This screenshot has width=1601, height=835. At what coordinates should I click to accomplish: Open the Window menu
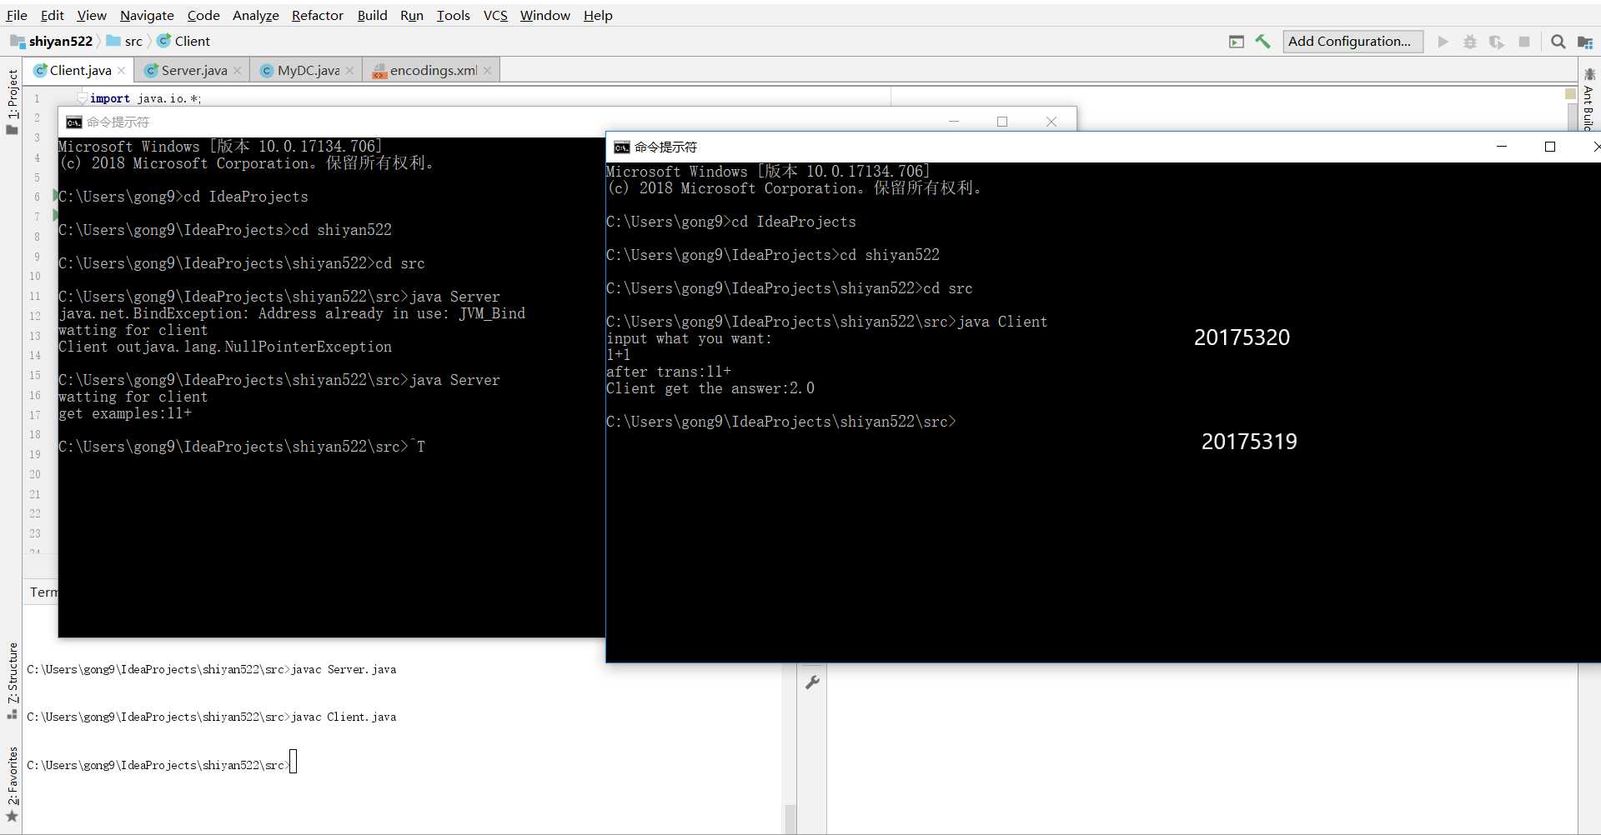(545, 15)
